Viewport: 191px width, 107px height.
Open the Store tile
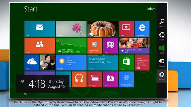(x=126, y=62)
